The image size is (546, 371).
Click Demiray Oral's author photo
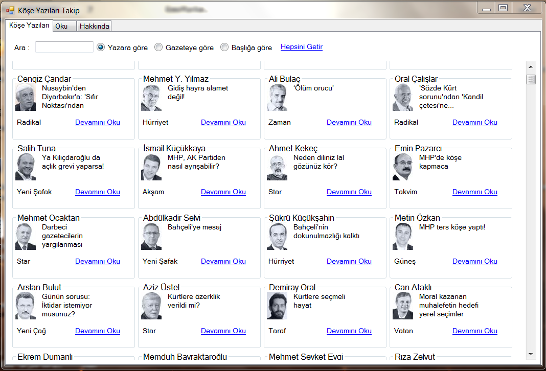(x=277, y=306)
